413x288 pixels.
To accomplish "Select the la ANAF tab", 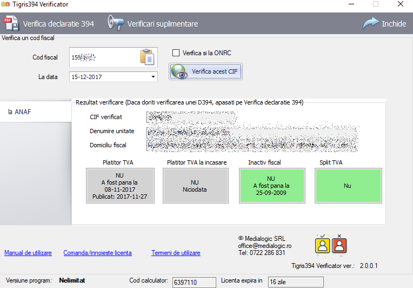I will (x=36, y=112).
